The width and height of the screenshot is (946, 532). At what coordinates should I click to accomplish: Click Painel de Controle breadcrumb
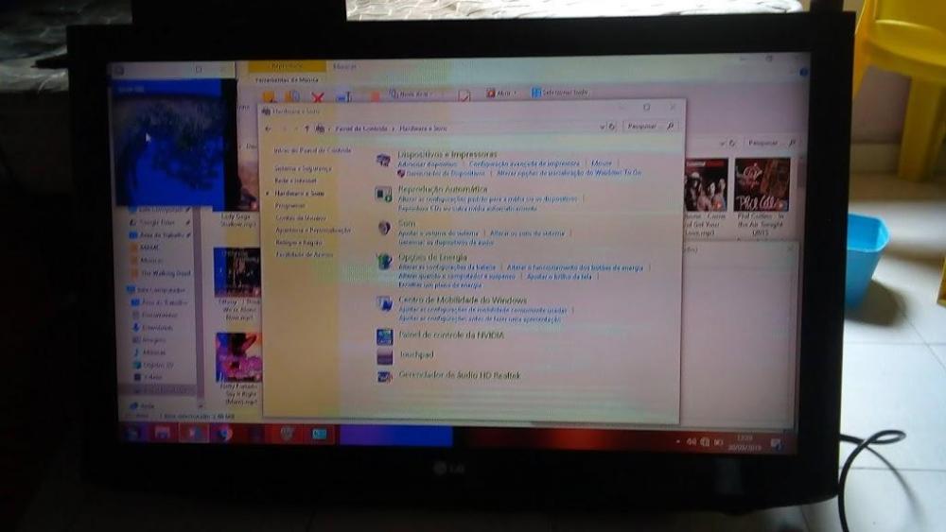coord(360,129)
